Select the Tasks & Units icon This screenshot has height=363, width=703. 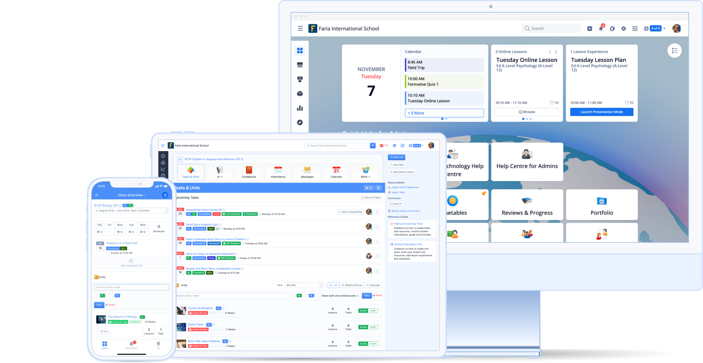click(190, 172)
